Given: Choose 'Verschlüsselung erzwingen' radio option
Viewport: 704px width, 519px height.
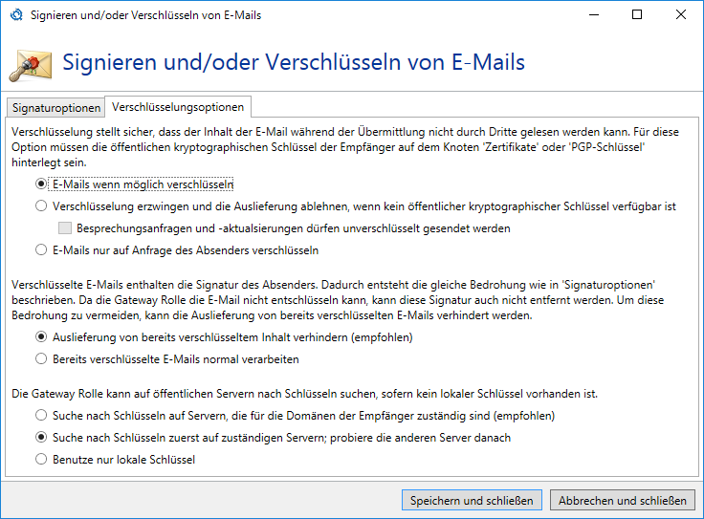Looking at the screenshot, I should [x=40, y=205].
